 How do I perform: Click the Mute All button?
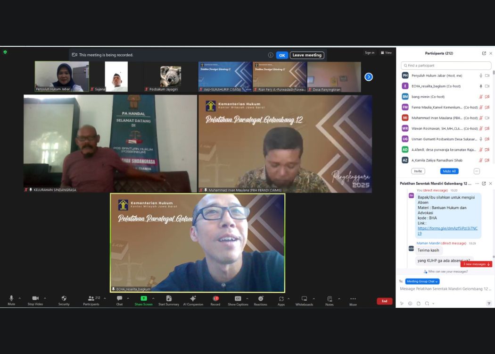[449, 171]
